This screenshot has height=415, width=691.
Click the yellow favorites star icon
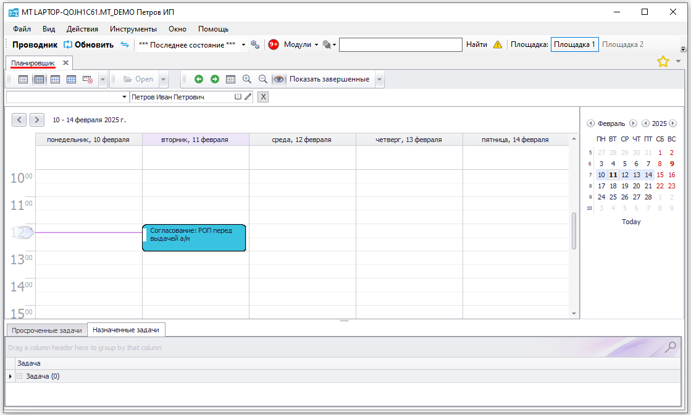point(663,62)
